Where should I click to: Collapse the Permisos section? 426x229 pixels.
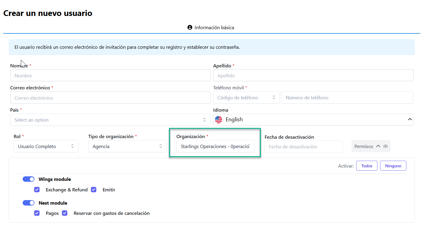coord(371,147)
